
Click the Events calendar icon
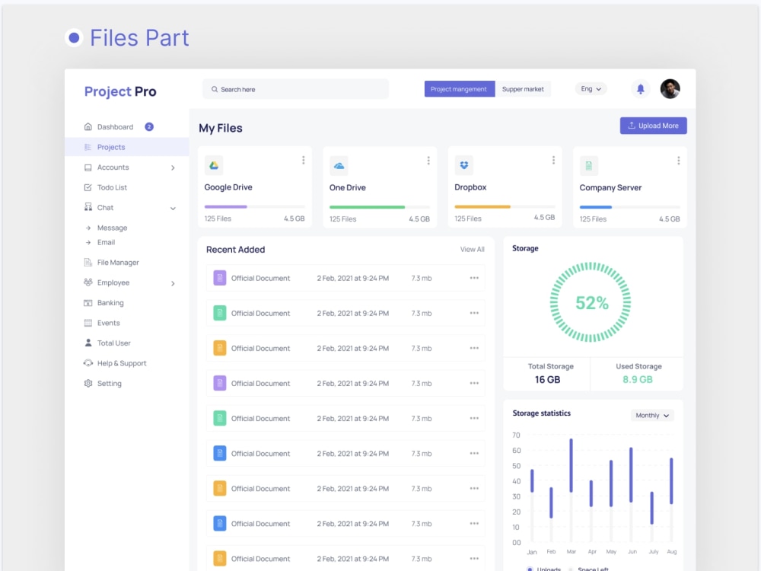(88, 323)
